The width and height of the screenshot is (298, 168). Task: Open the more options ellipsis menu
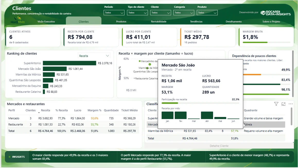[291, 104]
